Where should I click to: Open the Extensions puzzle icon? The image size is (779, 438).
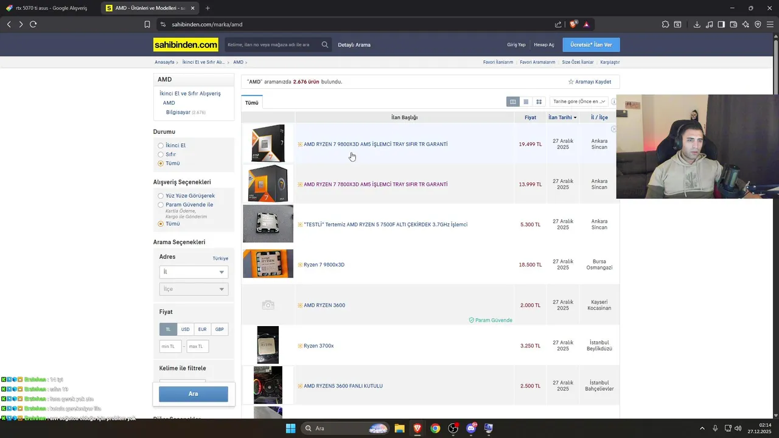click(665, 24)
